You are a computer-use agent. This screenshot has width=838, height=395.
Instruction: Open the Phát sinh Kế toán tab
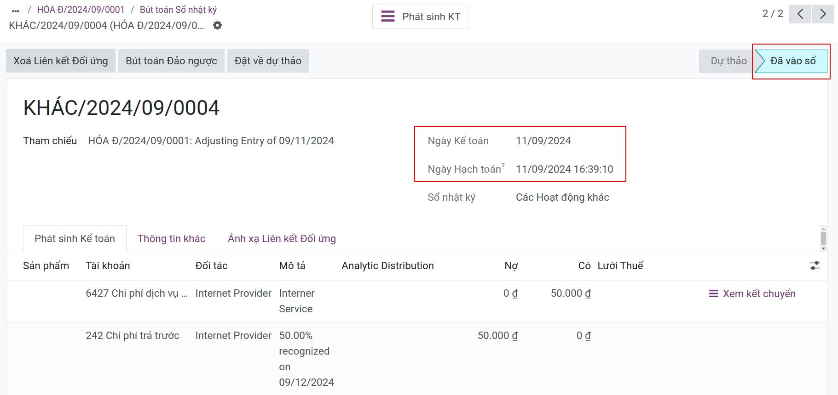coord(75,238)
